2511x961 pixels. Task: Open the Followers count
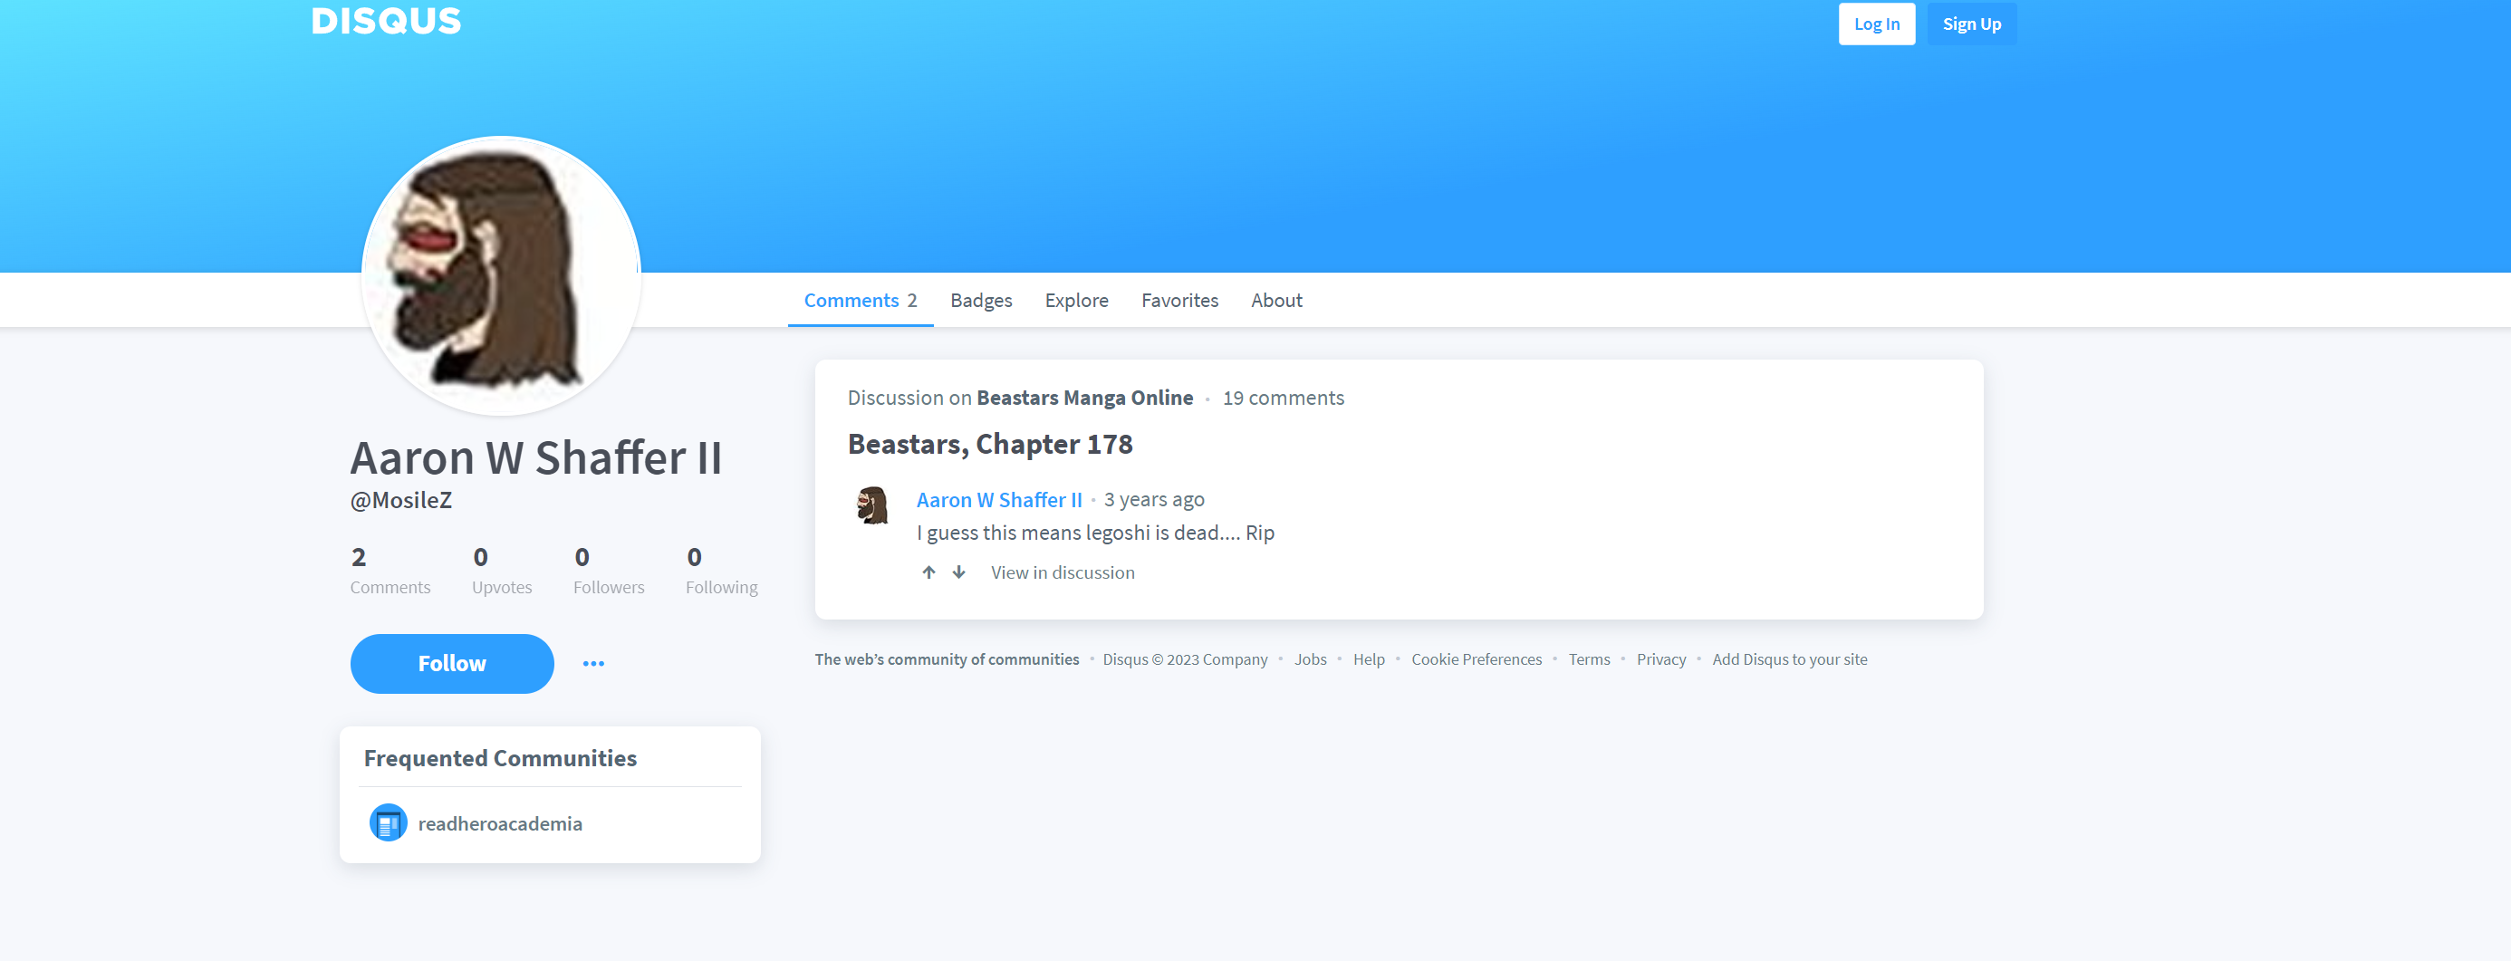(610, 570)
